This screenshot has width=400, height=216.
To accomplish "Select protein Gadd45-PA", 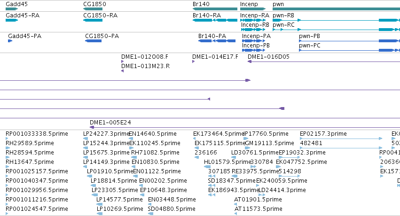I will (x=10, y=41).
